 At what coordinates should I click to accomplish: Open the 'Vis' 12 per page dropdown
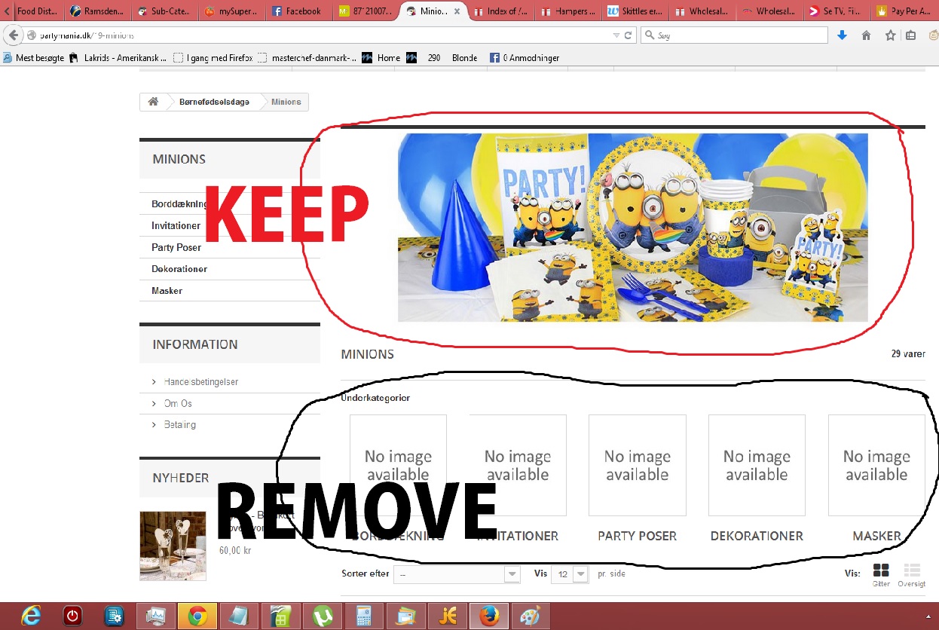point(570,574)
